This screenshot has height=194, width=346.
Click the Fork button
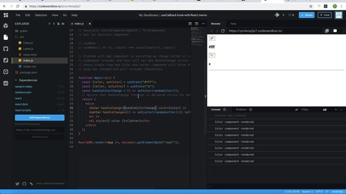[x=324, y=15]
